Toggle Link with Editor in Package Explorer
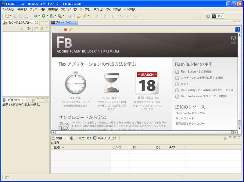Image resolution: width=244 pixels, height=182 pixels. pos(41,29)
